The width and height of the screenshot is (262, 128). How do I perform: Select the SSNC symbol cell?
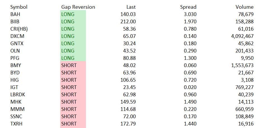(16, 116)
